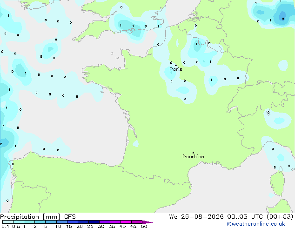Pick the legend swatch between 45 and 50
Image resolution: width=295 pixels, height=228 pixels.
pos(137,222)
